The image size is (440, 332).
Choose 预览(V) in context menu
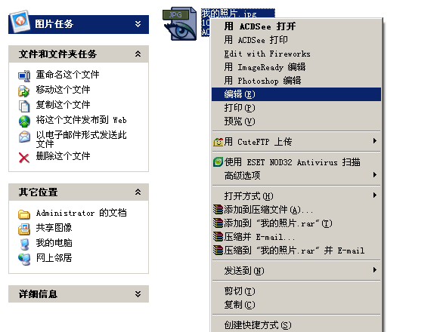coord(296,121)
